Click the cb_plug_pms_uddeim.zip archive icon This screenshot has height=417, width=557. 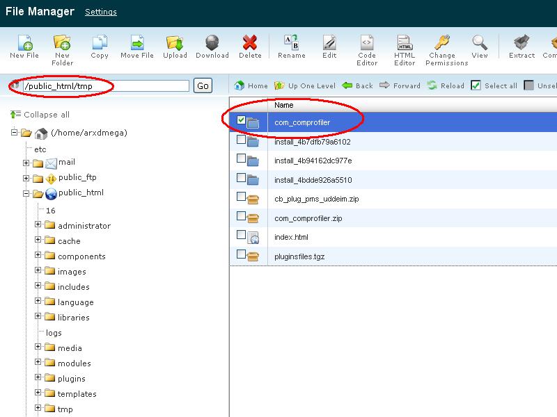253,199
